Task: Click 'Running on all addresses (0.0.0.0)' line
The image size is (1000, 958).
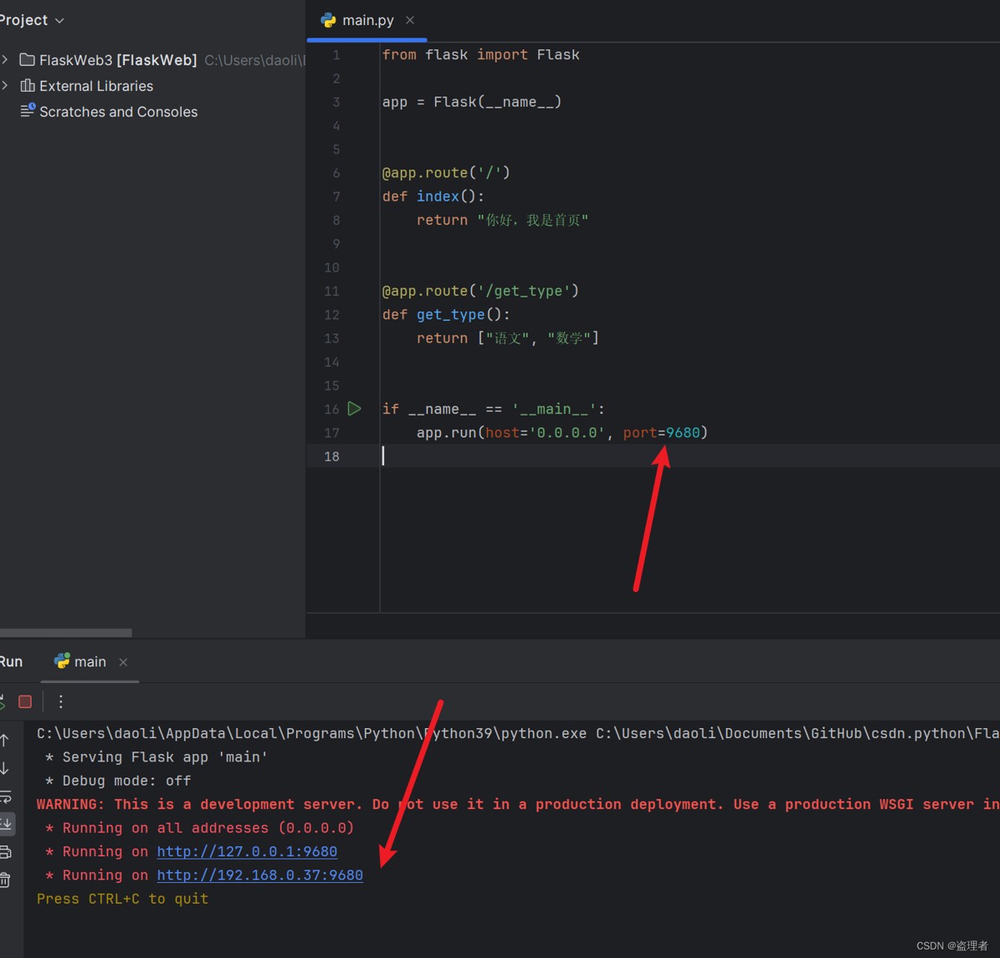Action: click(200, 828)
